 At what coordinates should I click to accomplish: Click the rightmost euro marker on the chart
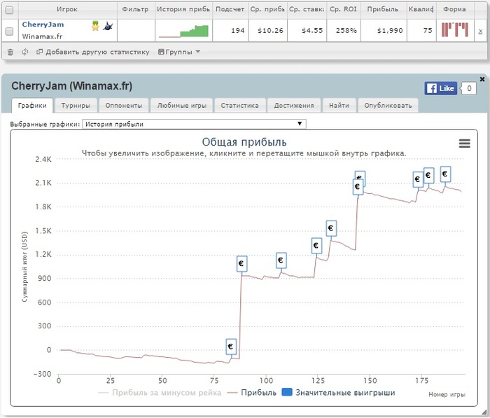[x=445, y=174]
